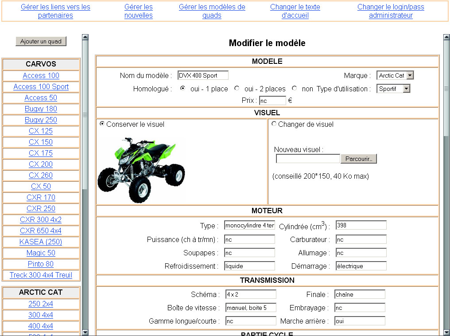Viewport: 450px width, 336px height.
Task: Open the Magic 50 model link
Action: tap(41, 253)
